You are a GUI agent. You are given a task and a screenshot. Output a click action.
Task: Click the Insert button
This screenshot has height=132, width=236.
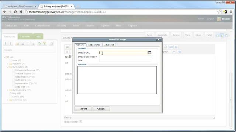coord(83,109)
